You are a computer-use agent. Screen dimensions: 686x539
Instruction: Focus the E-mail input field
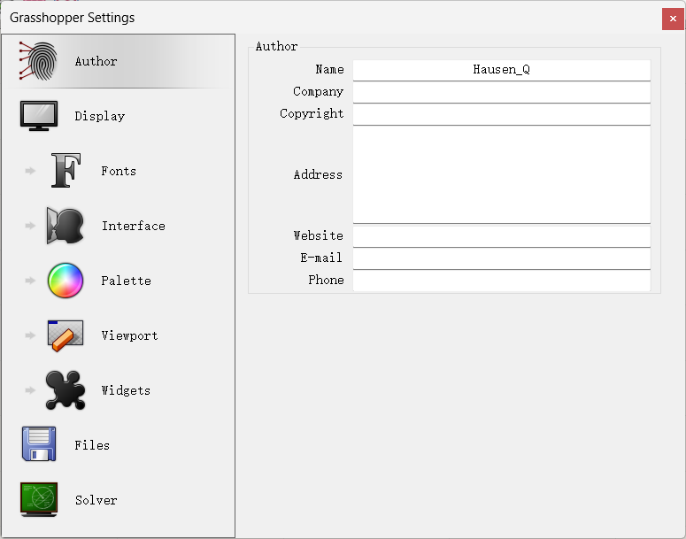click(501, 258)
